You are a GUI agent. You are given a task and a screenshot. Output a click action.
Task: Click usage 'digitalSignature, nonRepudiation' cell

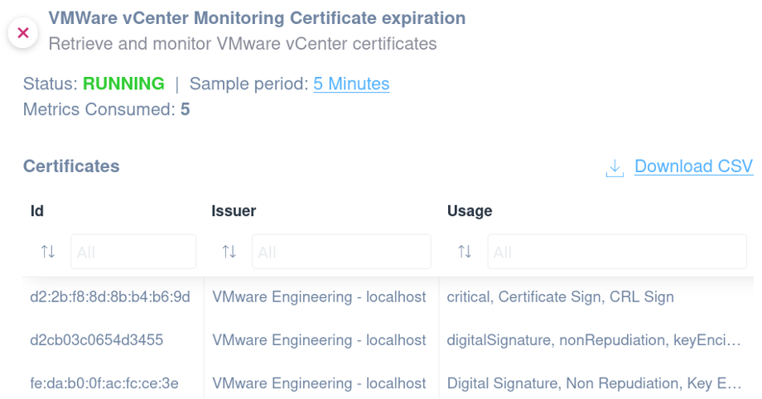tap(594, 339)
